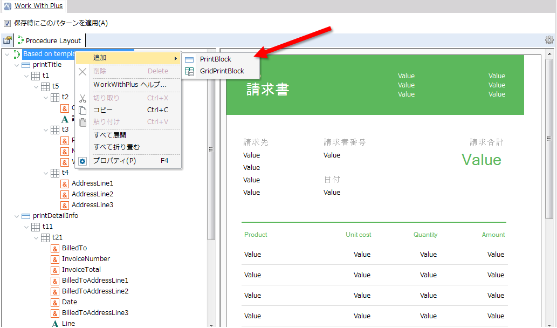
Task: Collapse the printTitle tree node
Action: [x=17, y=65]
